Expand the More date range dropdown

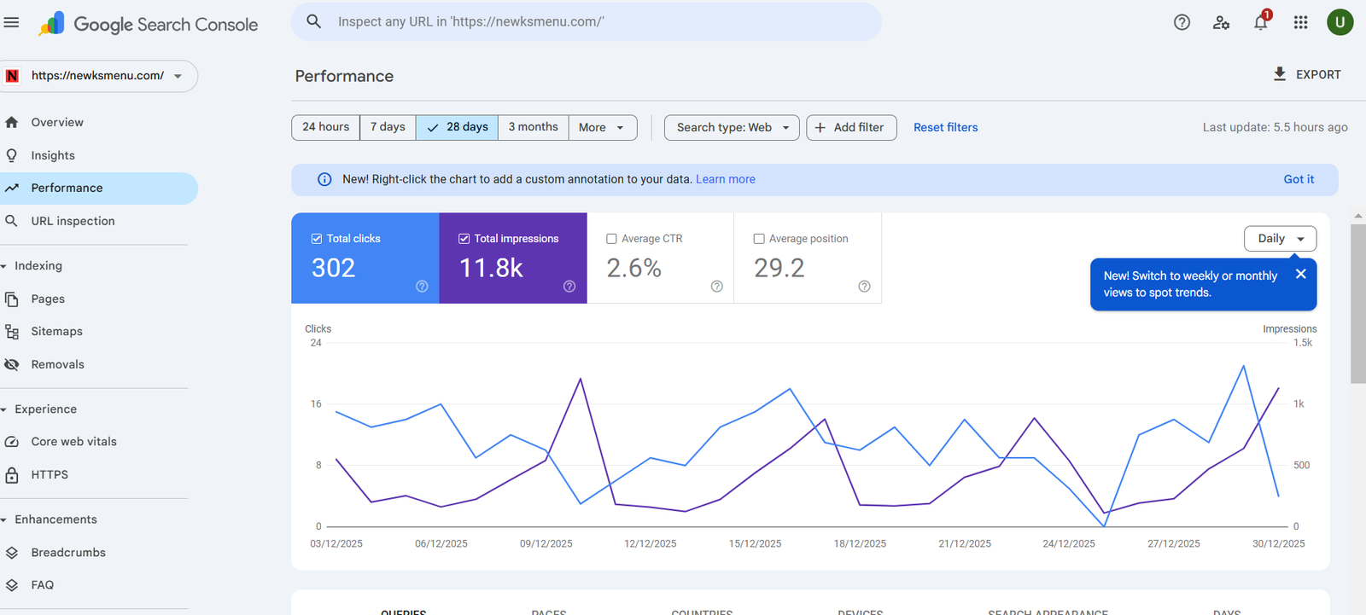(x=602, y=127)
